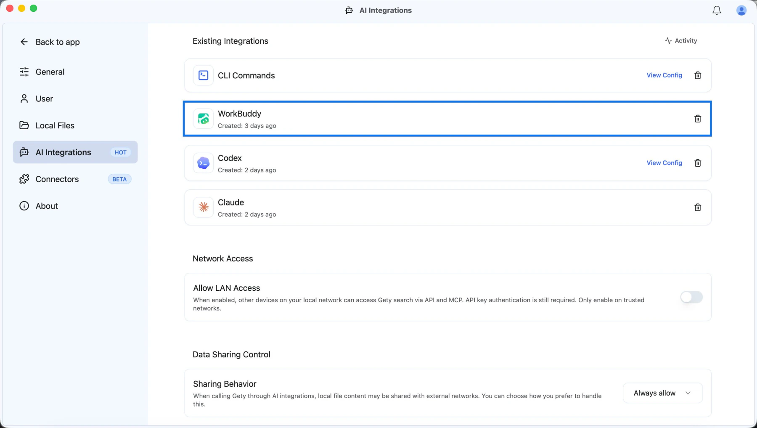The width and height of the screenshot is (757, 428).
Task: Open the Sharing Behavior dropdown
Action: (662, 393)
